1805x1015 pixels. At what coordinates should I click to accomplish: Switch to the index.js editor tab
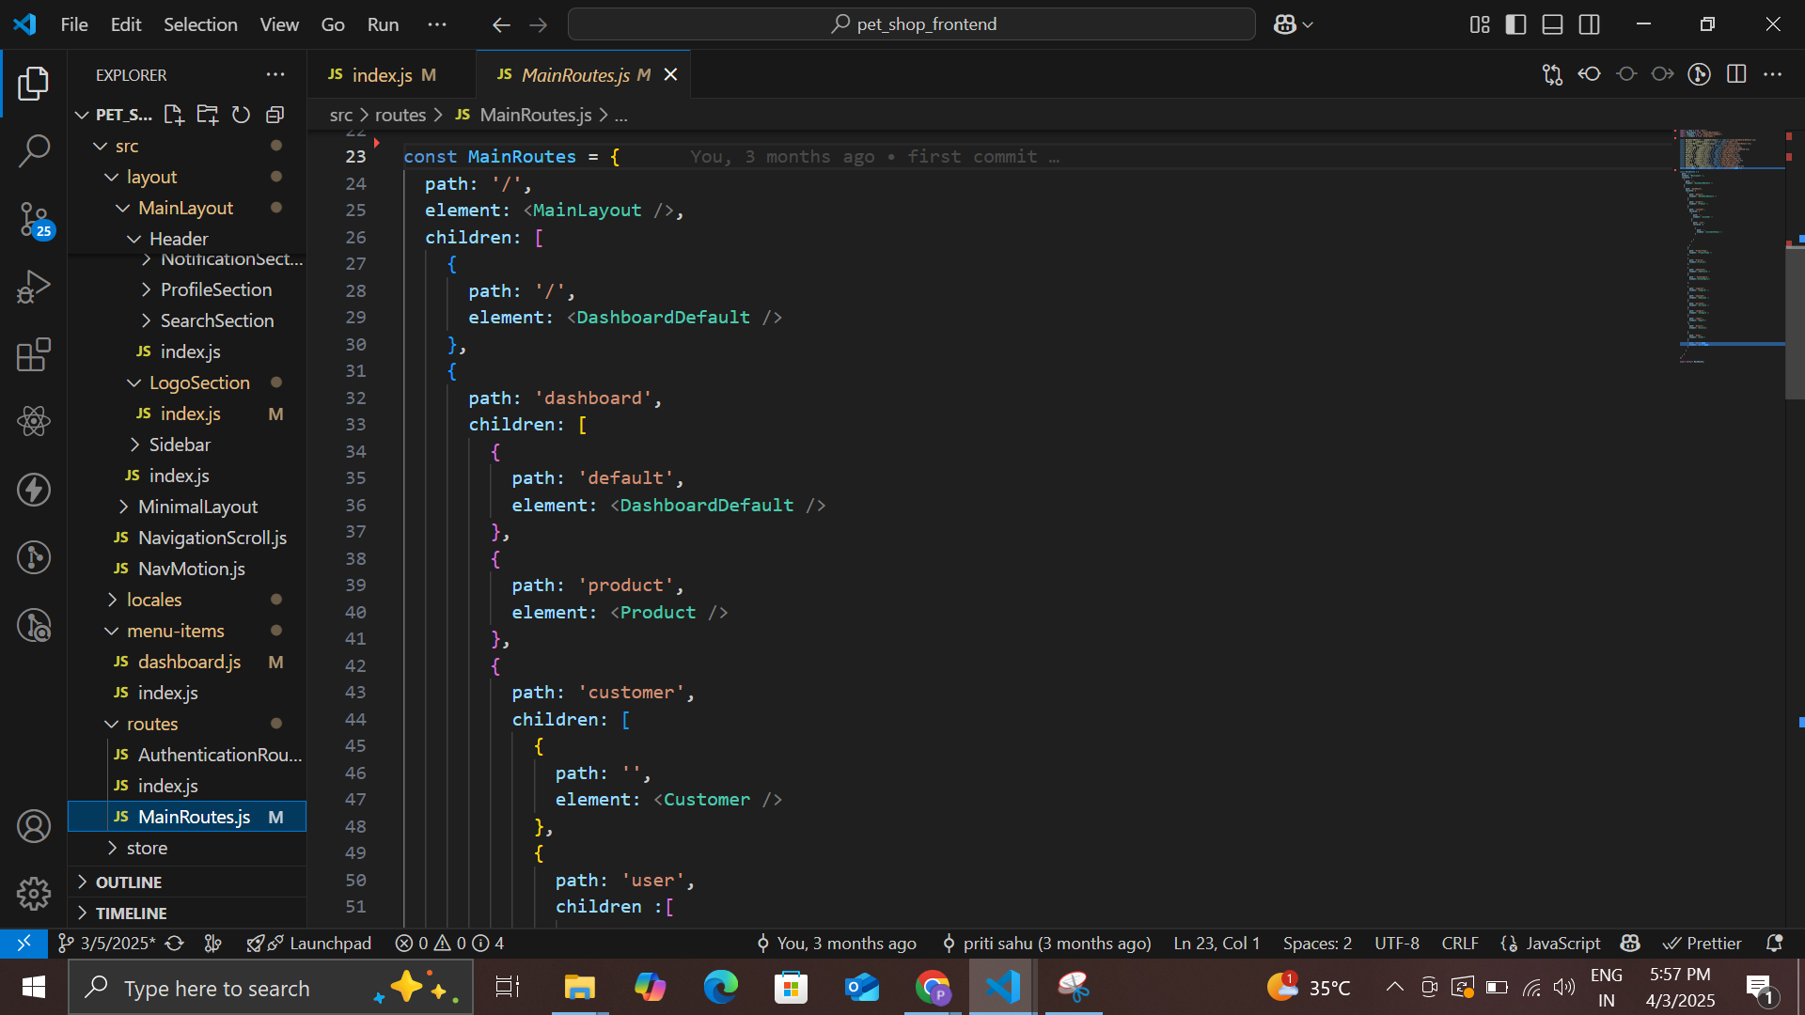[x=382, y=75]
